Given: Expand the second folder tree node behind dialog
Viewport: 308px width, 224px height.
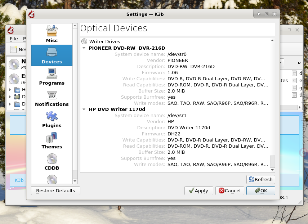Looking at the screenshot, I should (10, 97).
